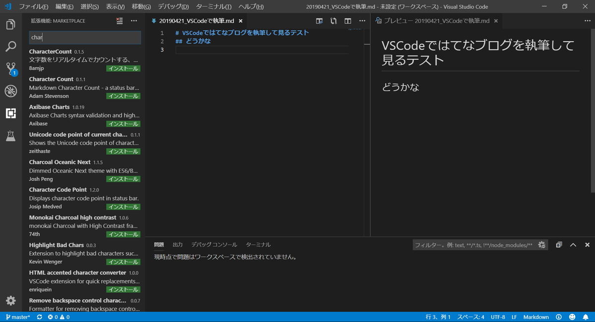Open the Marketplace more actions ellipsis
Viewport: 595px width, 322px height.
133,21
